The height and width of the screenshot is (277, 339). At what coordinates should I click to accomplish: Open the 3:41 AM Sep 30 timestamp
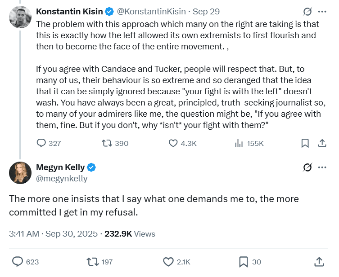coord(54,233)
